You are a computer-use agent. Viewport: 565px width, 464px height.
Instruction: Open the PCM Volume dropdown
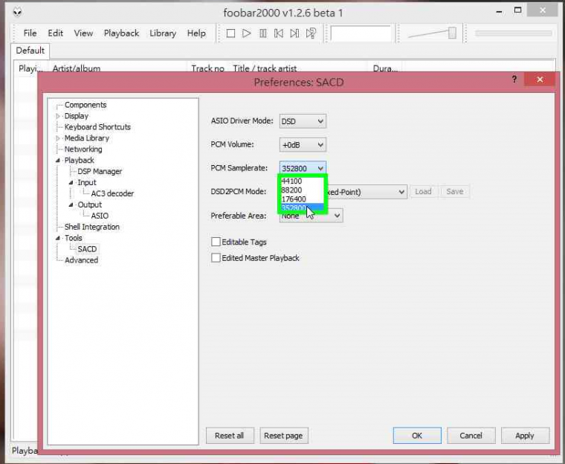pos(303,145)
